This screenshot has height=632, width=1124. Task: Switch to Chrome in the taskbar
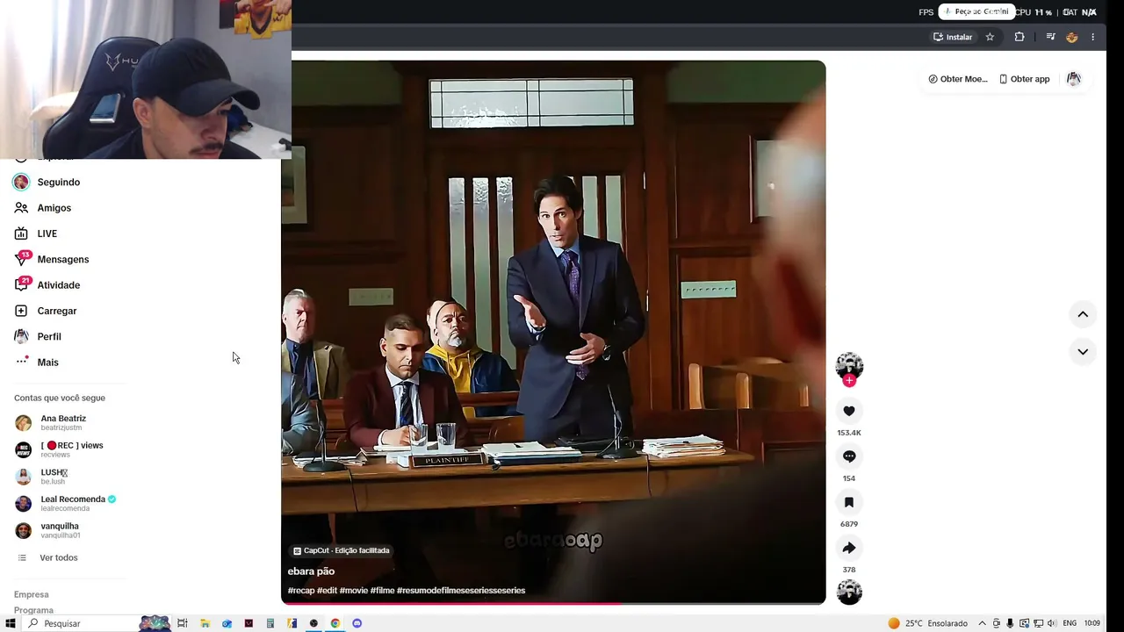(x=335, y=623)
